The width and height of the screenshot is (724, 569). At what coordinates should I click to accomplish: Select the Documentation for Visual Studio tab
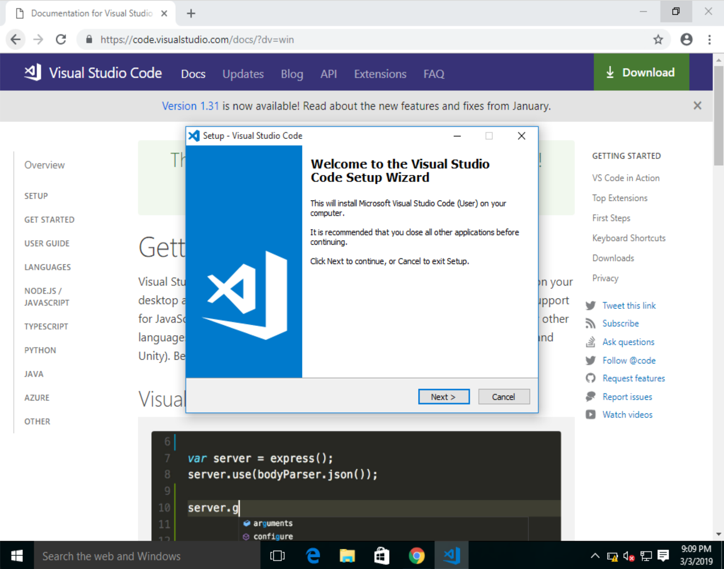(x=91, y=14)
